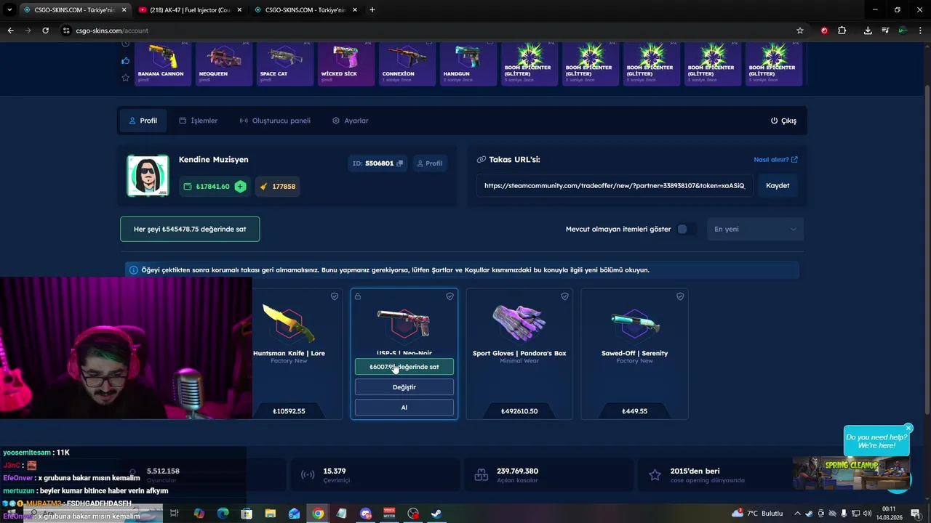Click the Takas URL input field

(x=615, y=185)
